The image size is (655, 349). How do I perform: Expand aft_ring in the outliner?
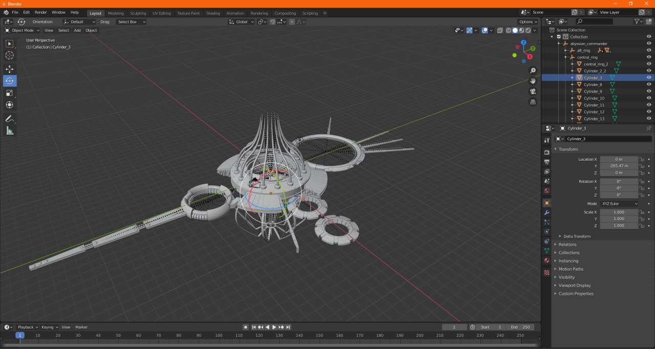click(566, 50)
